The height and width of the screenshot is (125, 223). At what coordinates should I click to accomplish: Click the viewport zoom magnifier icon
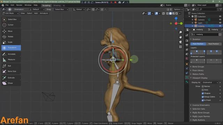(x=180, y=32)
